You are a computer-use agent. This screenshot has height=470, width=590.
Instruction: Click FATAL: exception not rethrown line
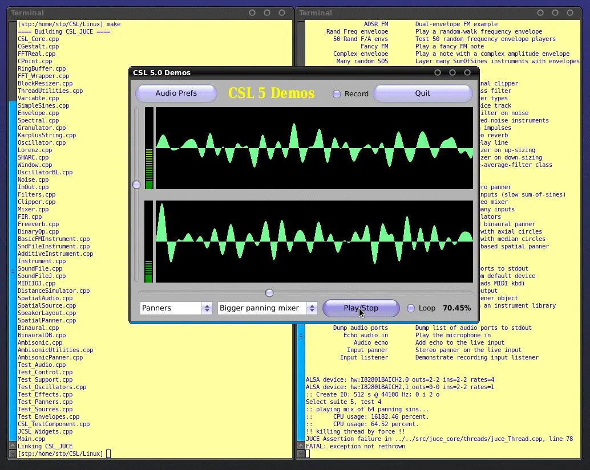tap(355, 446)
